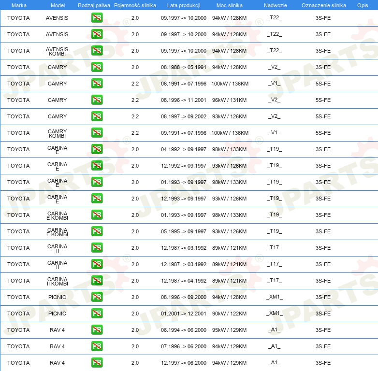This screenshot has height=371, width=378.
Task: Select _V1_ body code in CAMRY KOMBI row
Action: pos(275,132)
